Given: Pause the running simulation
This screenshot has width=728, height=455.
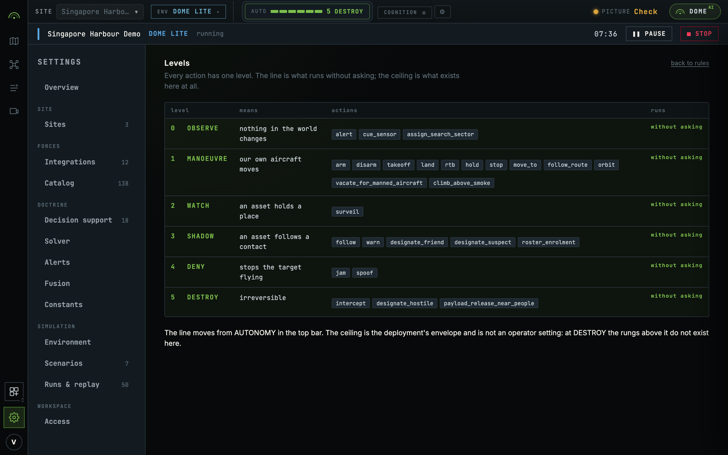Looking at the screenshot, I should [x=649, y=34].
